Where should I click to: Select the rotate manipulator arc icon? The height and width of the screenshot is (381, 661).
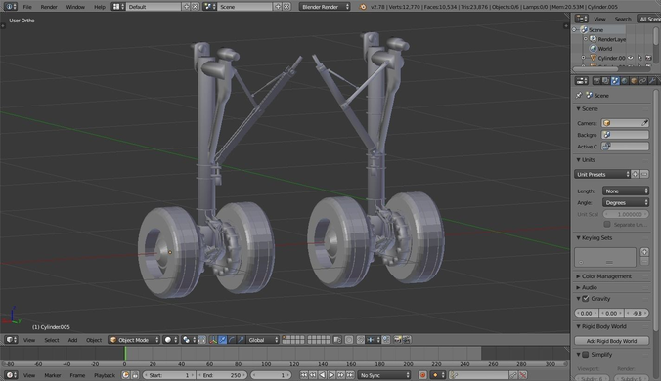tap(232, 340)
